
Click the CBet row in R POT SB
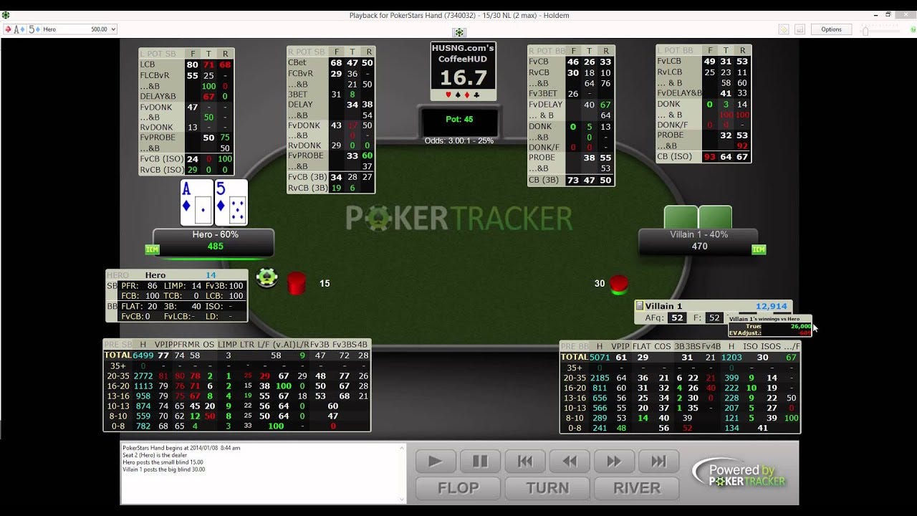[330, 62]
